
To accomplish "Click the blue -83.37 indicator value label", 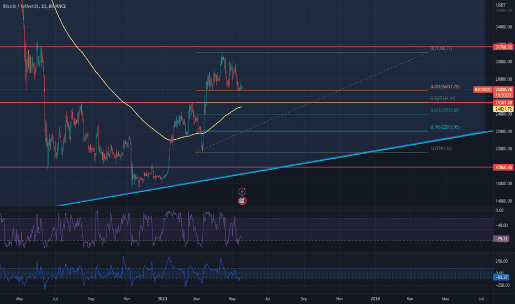I will pos(501,277).
